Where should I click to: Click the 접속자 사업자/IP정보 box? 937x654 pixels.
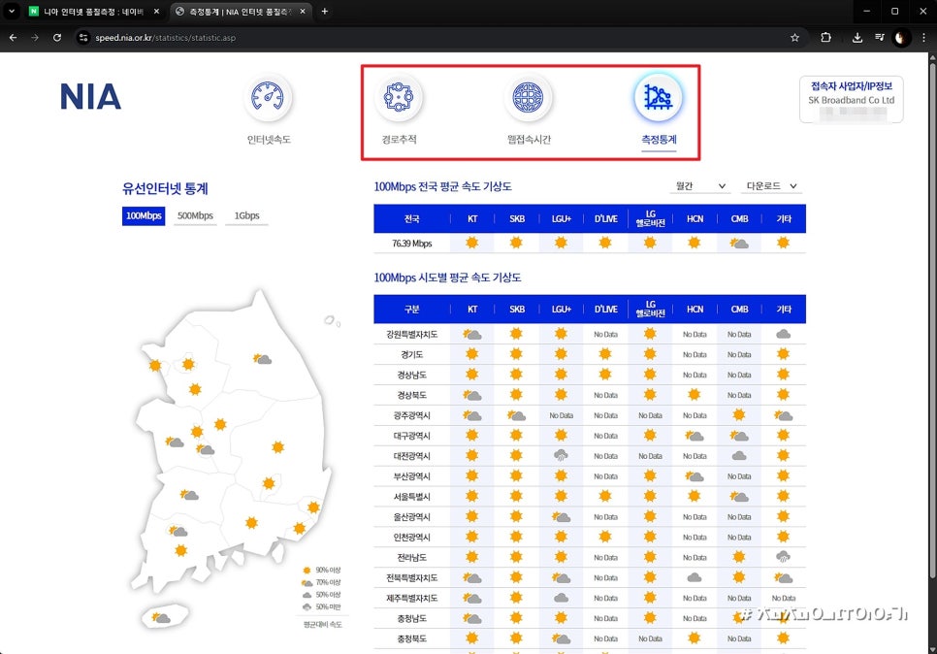[x=851, y=100]
